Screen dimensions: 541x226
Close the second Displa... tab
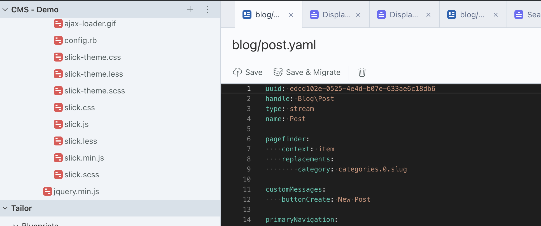[428, 15]
